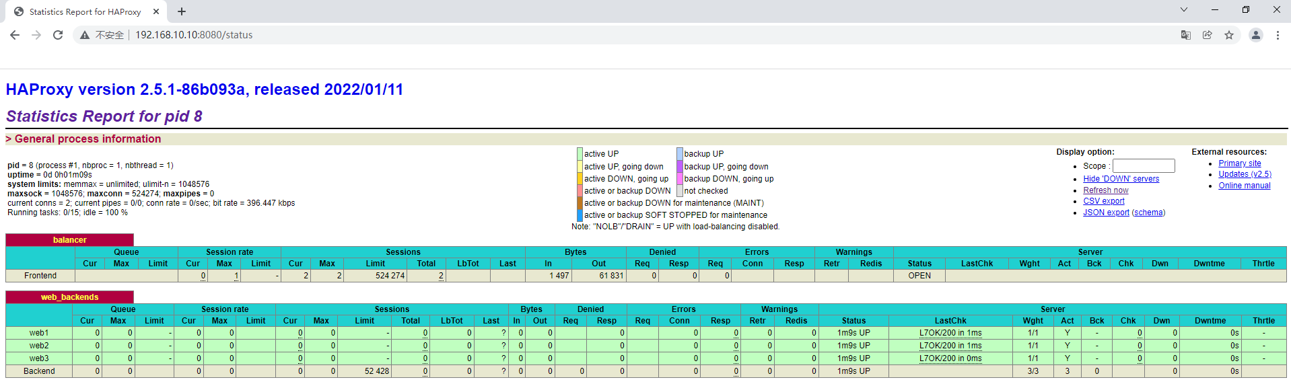The image size is (1291, 386).
Task: Click the browser back arrow
Action: click(x=15, y=35)
